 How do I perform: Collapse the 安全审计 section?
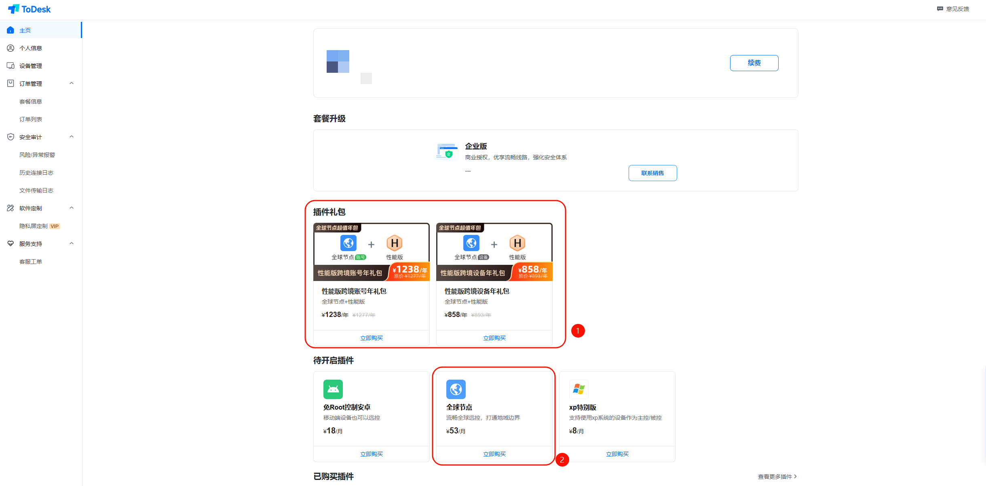[x=72, y=137]
